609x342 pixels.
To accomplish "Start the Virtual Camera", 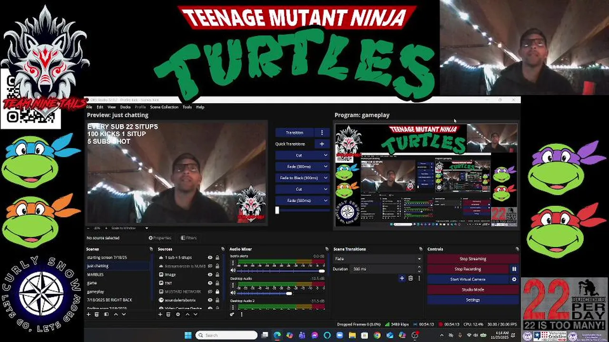I will (x=468, y=279).
